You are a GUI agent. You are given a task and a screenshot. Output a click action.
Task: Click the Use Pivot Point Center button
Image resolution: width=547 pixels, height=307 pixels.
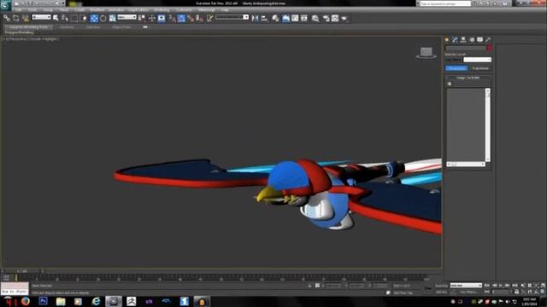[142, 18]
